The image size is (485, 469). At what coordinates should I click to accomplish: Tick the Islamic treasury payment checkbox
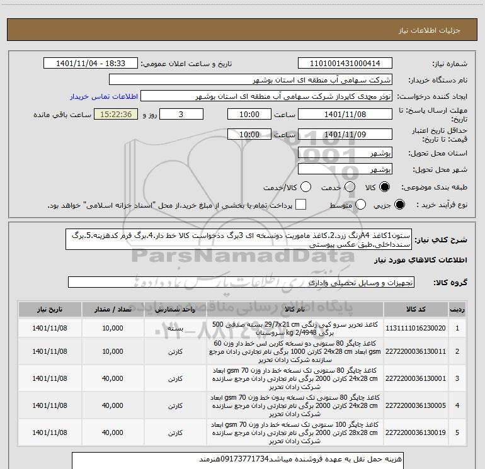[300, 205]
